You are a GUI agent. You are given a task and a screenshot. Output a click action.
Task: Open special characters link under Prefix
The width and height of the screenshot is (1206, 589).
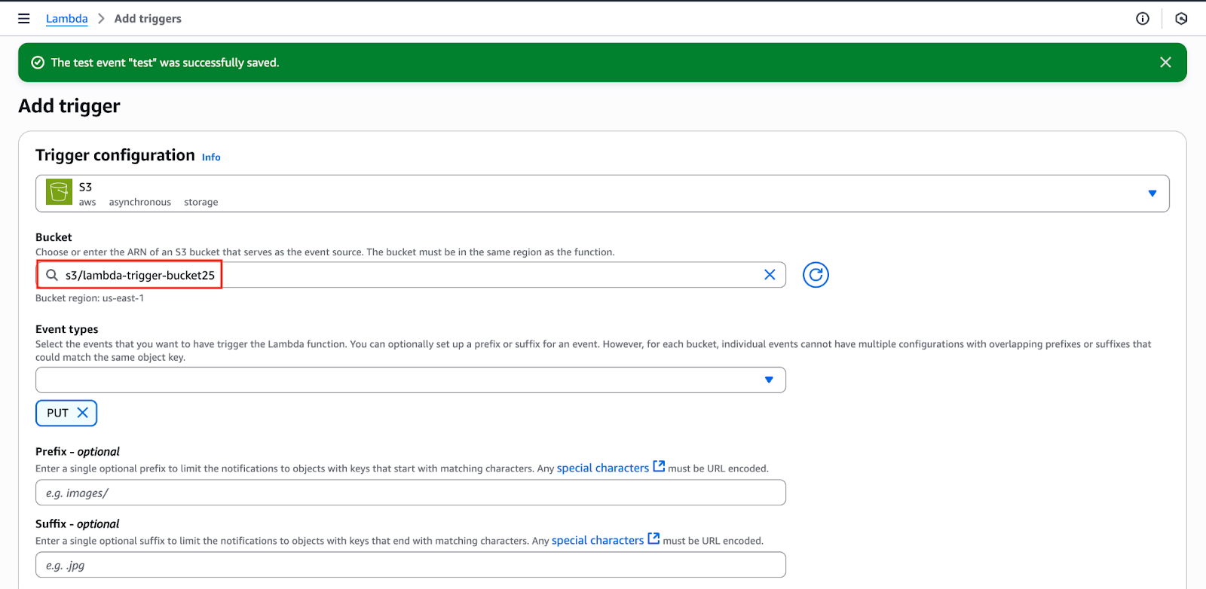point(602,468)
